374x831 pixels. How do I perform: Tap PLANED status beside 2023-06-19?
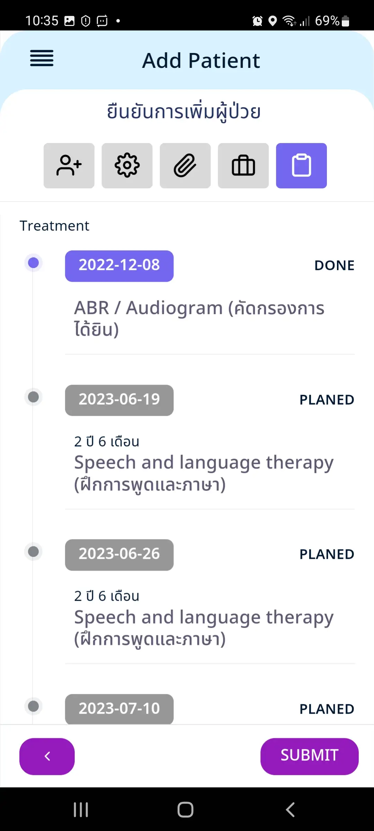pyautogui.click(x=327, y=400)
